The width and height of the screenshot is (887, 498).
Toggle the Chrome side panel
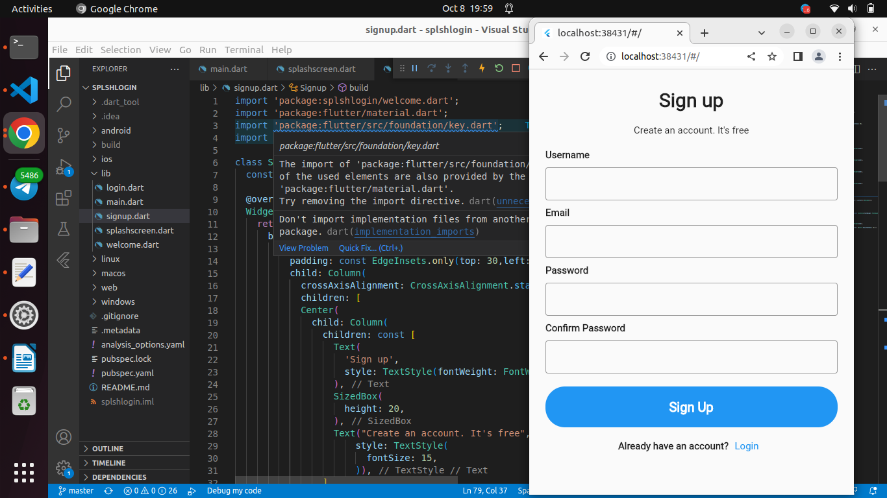point(797,56)
